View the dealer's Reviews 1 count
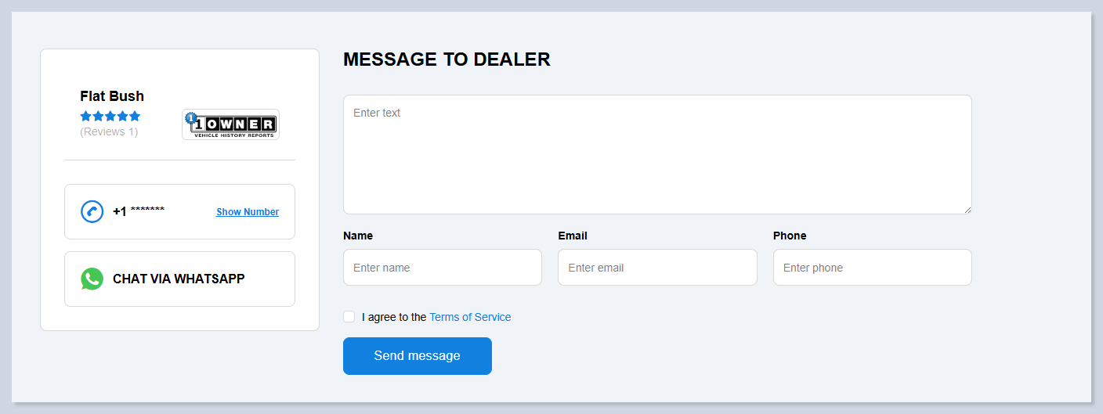 tap(109, 131)
